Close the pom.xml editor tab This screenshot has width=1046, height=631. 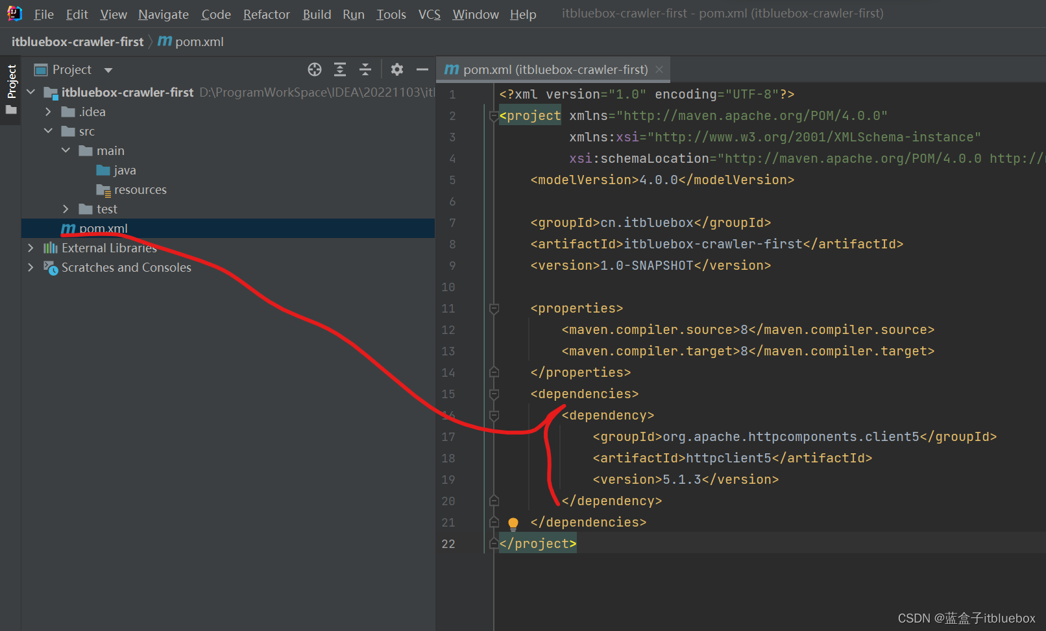[659, 69]
